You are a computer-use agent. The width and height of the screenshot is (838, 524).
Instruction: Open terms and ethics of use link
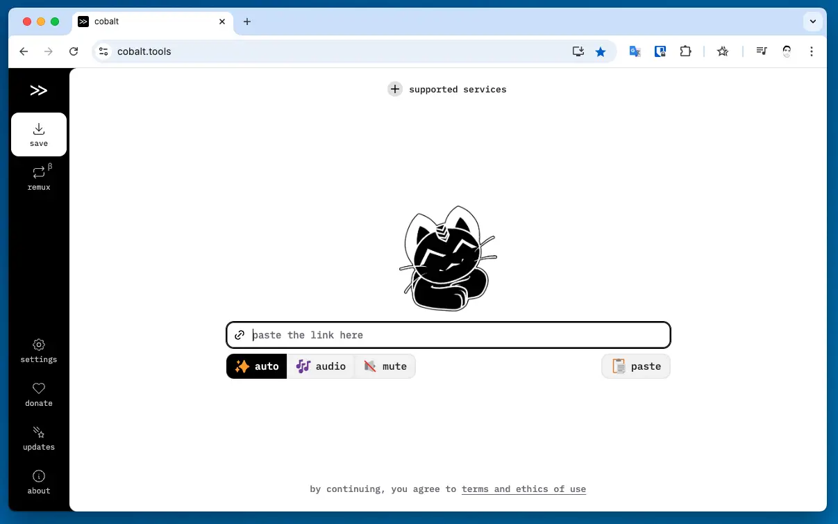[x=523, y=489]
